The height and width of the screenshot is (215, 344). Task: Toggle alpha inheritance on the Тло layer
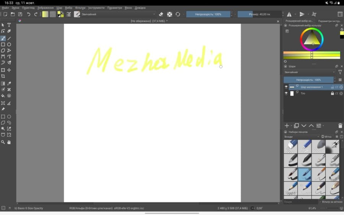tap(337, 93)
